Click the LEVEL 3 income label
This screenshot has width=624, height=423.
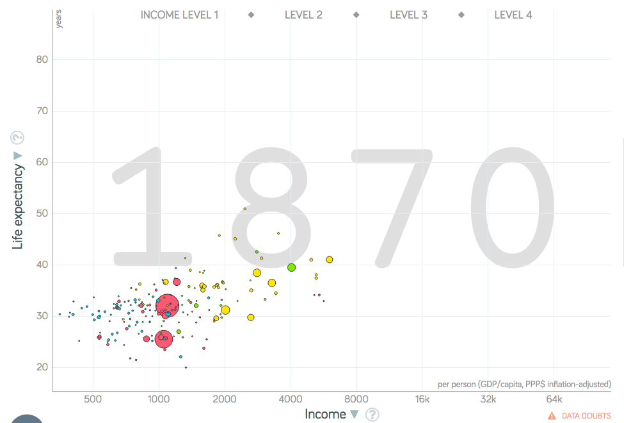click(x=408, y=15)
